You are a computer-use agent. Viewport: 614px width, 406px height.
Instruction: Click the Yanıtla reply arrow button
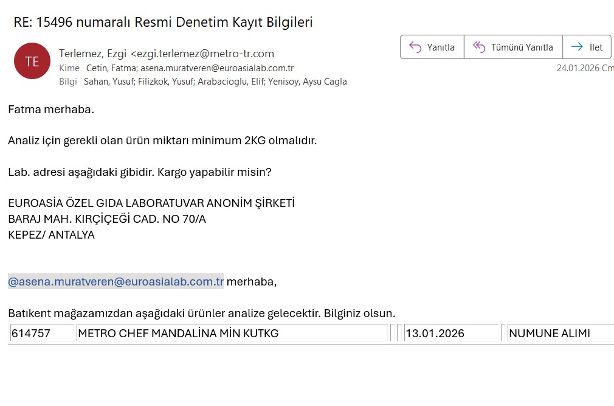point(432,47)
